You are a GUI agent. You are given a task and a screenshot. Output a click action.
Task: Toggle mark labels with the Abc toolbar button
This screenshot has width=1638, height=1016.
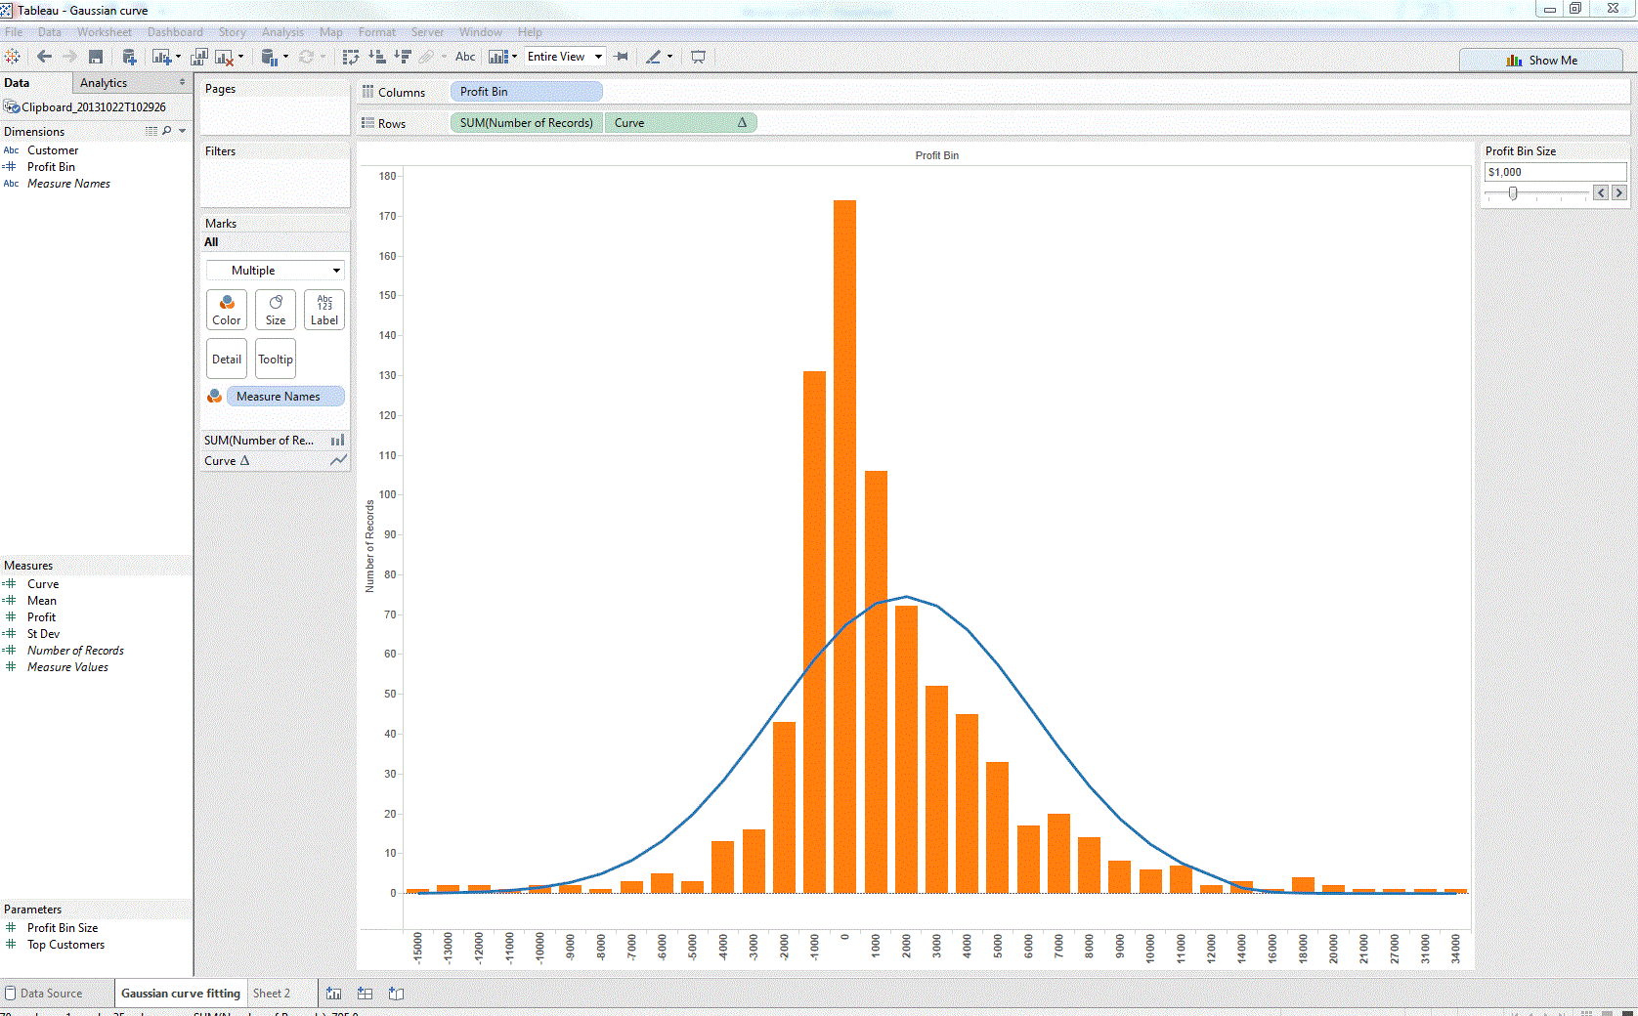[465, 57]
